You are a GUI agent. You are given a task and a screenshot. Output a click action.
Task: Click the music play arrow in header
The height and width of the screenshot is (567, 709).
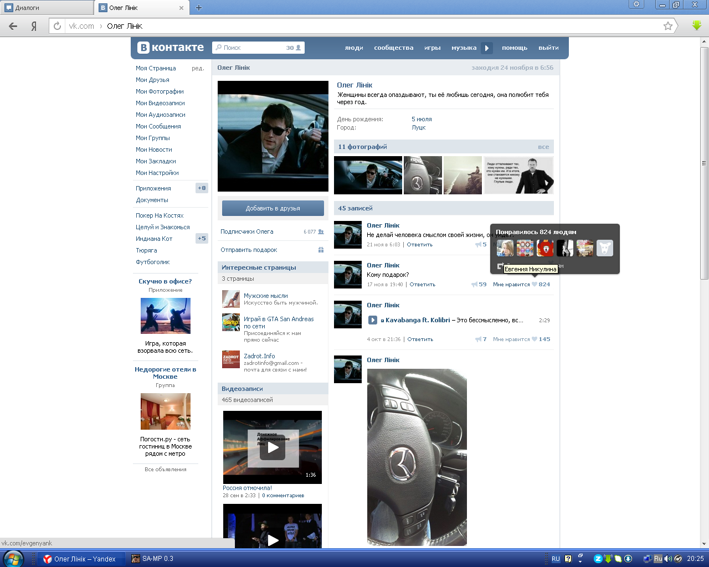pyautogui.click(x=486, y=48)
